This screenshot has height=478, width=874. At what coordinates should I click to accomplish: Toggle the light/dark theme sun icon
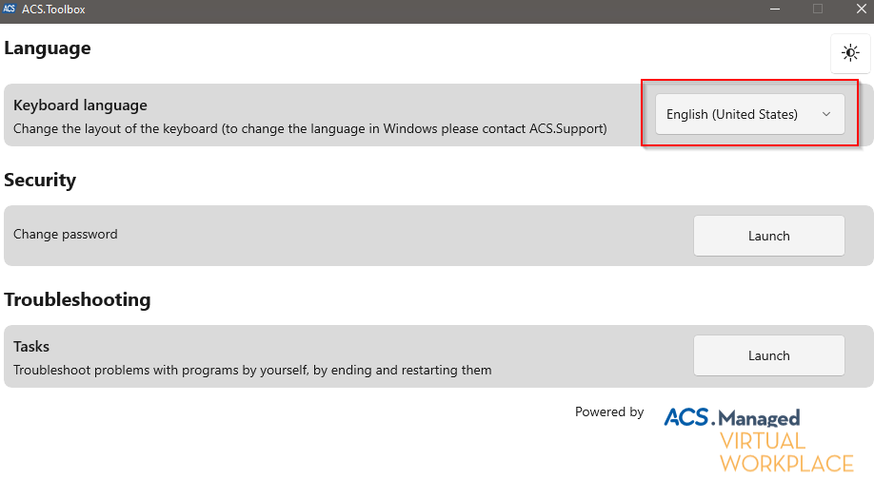[850, 54]
